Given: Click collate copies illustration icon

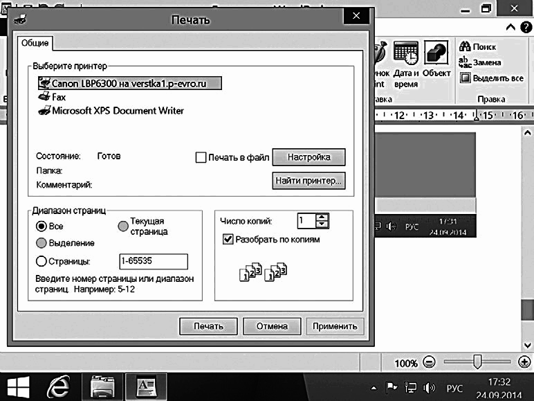Looking at the screenshot, I should 264,271.
